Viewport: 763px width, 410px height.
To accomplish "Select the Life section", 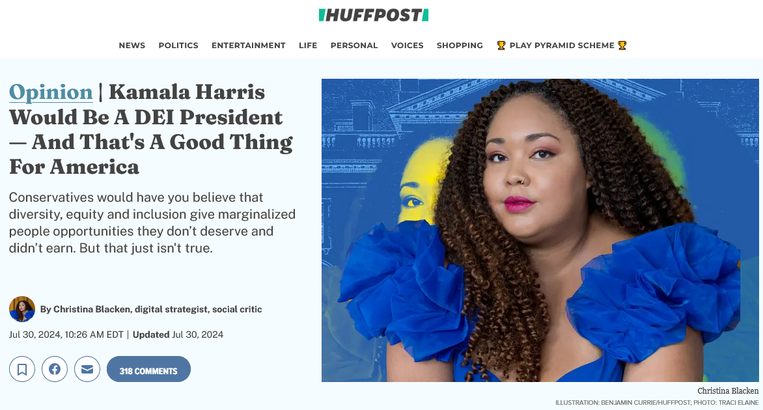I will pos(308,46).
